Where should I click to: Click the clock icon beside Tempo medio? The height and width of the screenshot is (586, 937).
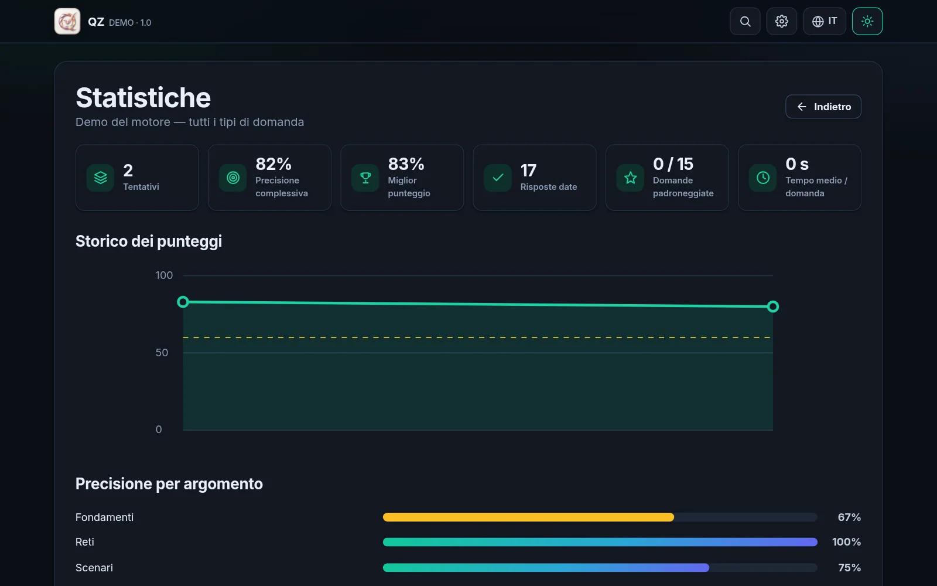coord(763,178)
